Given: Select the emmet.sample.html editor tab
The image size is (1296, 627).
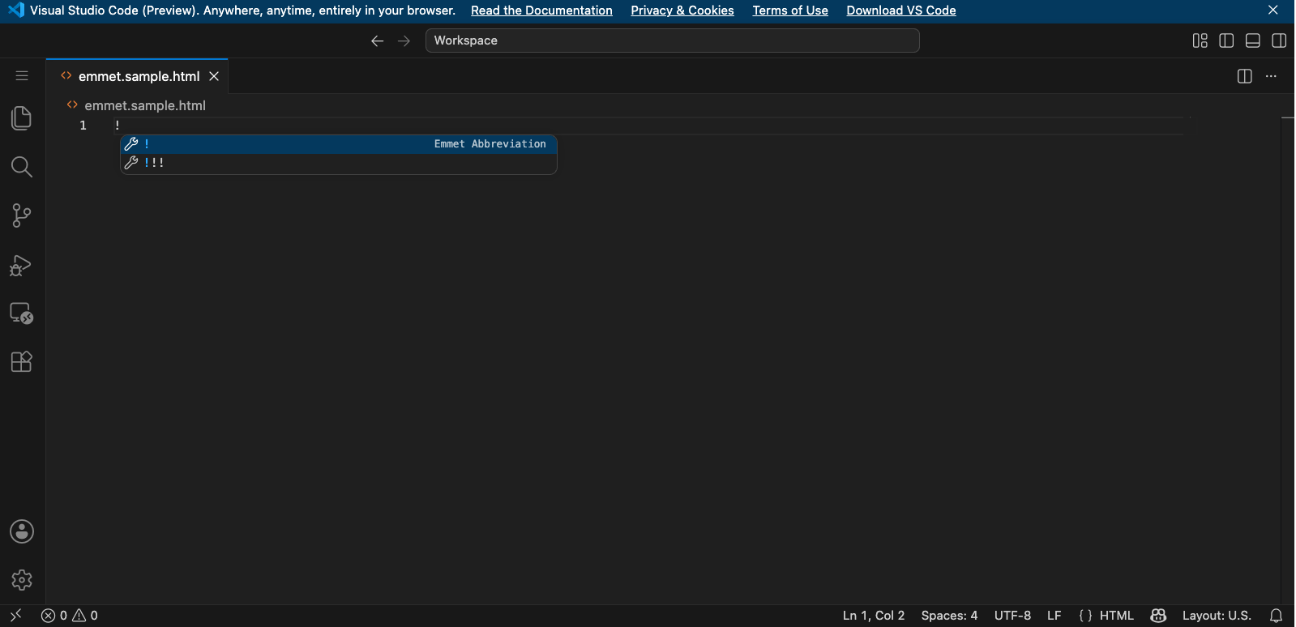Looking at the screenshot, I should click(x=137, y=76).
